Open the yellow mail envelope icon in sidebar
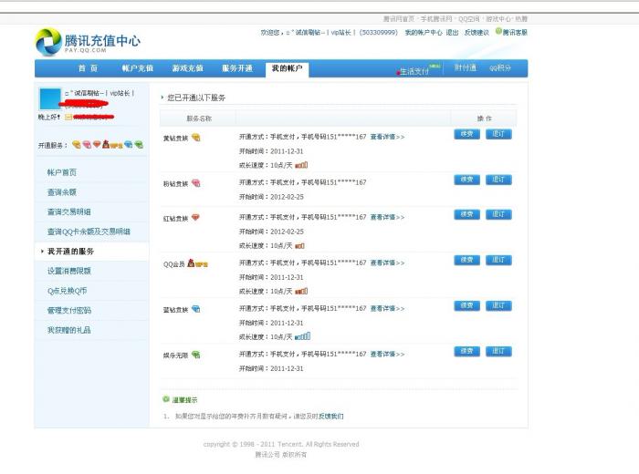Screen dimensions: 639x474 click(x=68, y=118)
